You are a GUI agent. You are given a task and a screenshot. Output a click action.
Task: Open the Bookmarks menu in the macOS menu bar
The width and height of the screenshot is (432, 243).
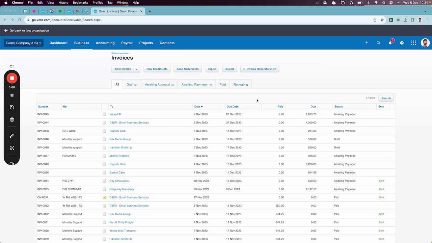pyautogui.click(x=80, y=3)
